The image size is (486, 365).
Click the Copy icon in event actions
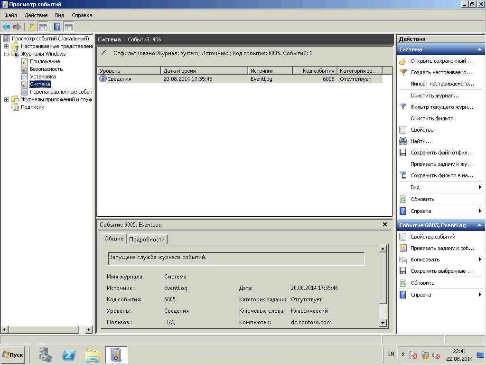coord(403,259)
